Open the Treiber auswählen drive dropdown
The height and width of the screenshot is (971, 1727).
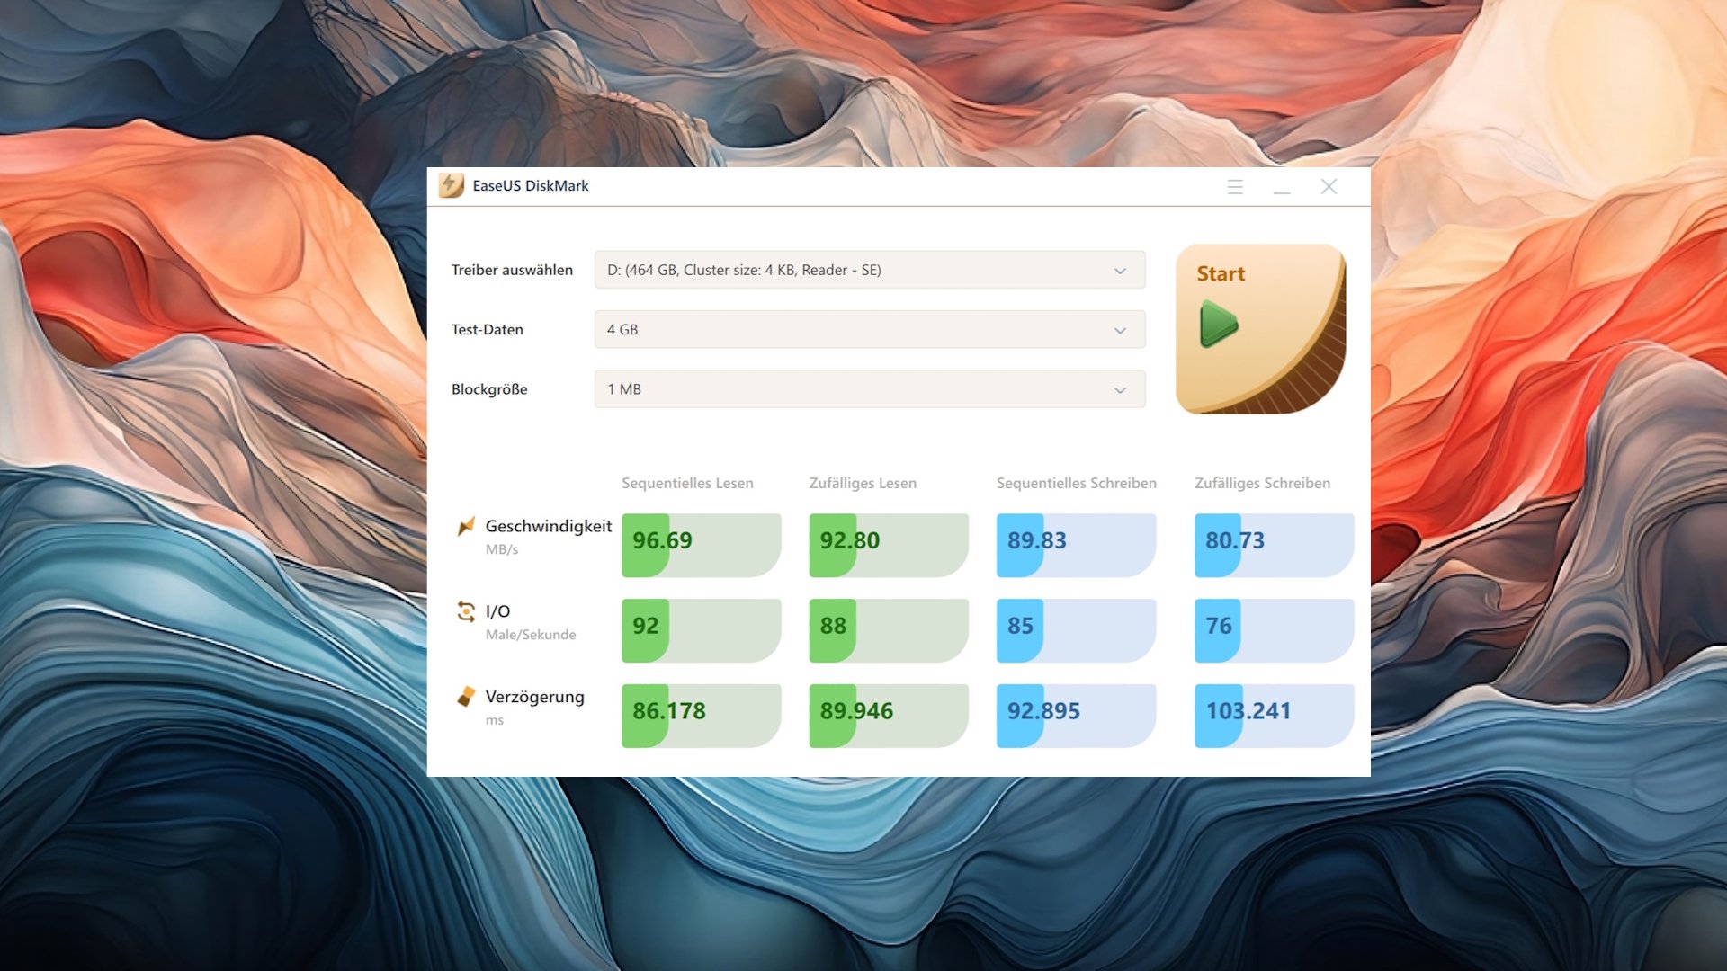click(x=869, y=270)
